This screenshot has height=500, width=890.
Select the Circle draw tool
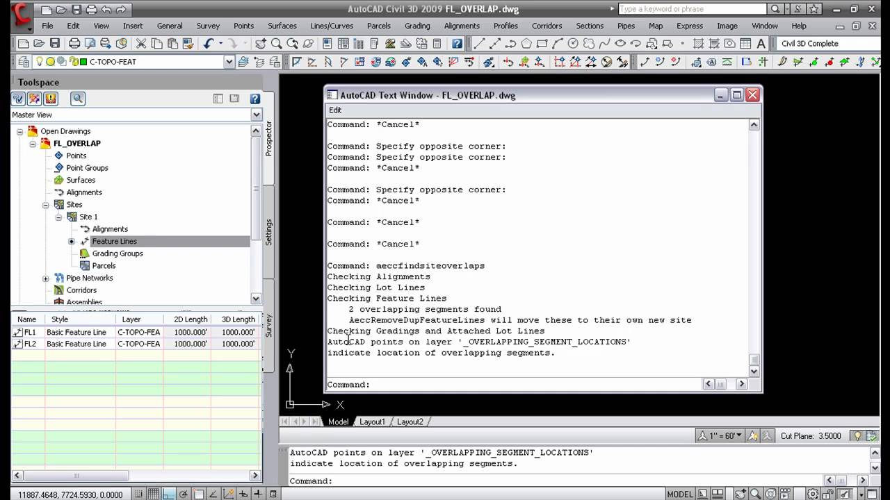[x=573, y=43]
